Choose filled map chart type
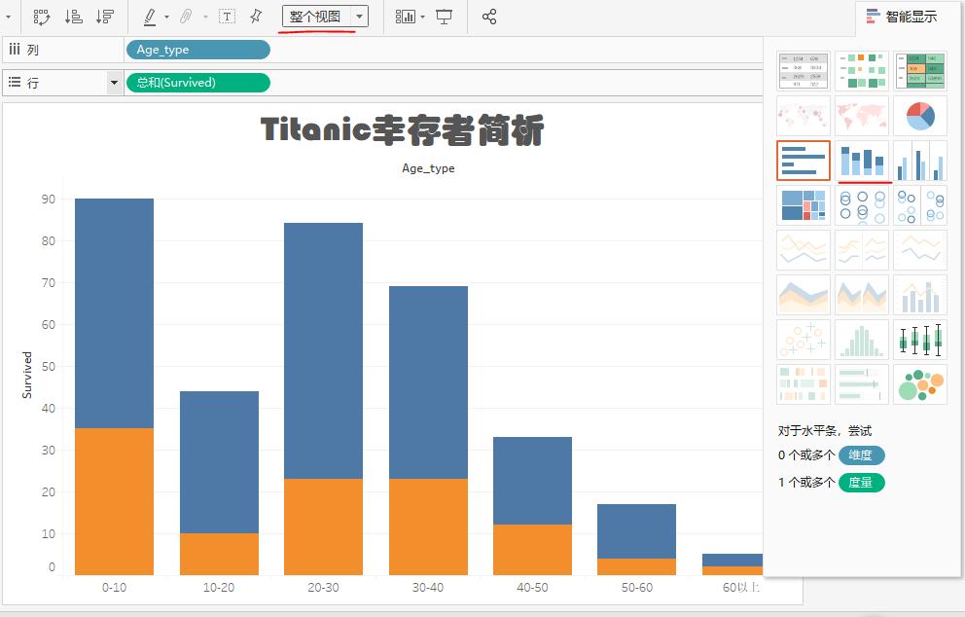Image resolution: width=965 pixels, height=617 pixels. point(862,116)
